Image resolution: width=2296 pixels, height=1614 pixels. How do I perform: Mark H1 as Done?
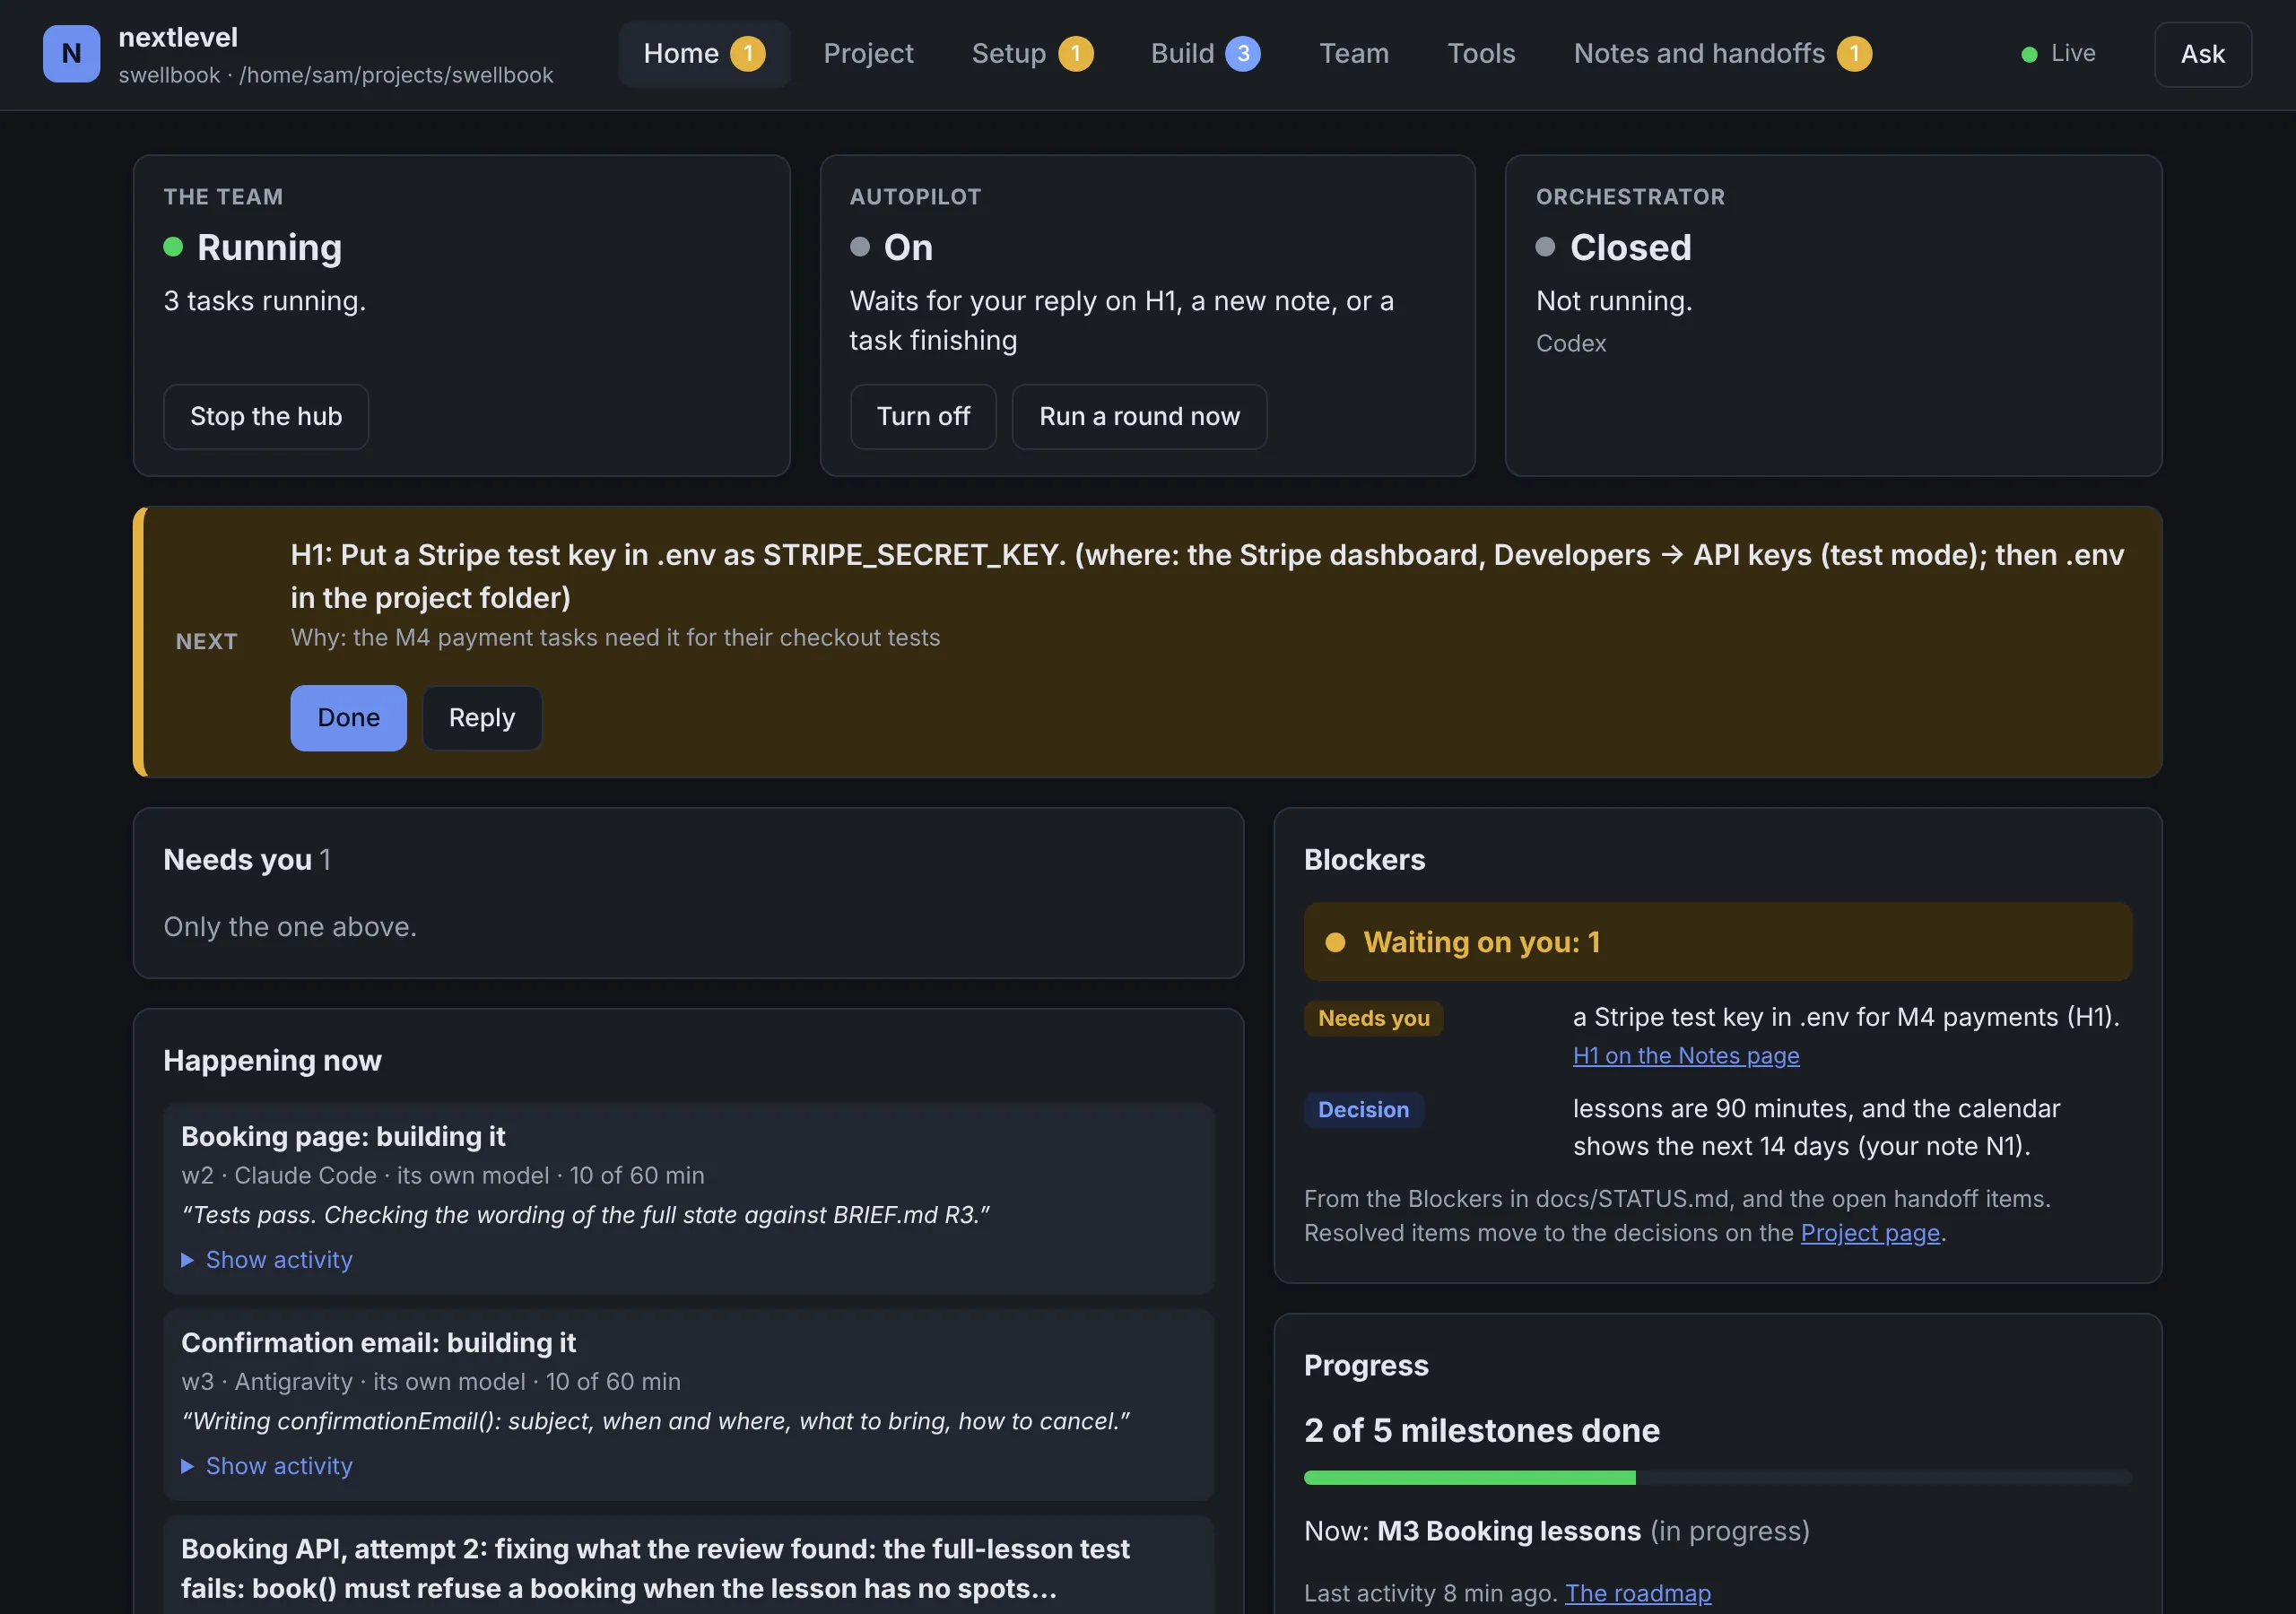point(348,718)
